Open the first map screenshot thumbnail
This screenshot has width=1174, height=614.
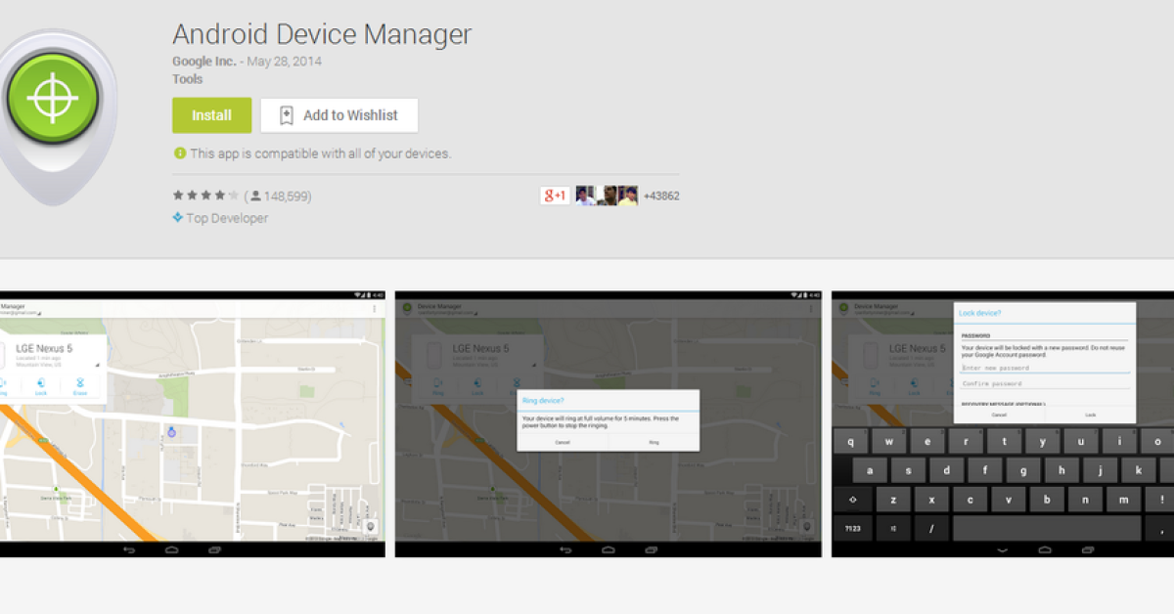193,423
